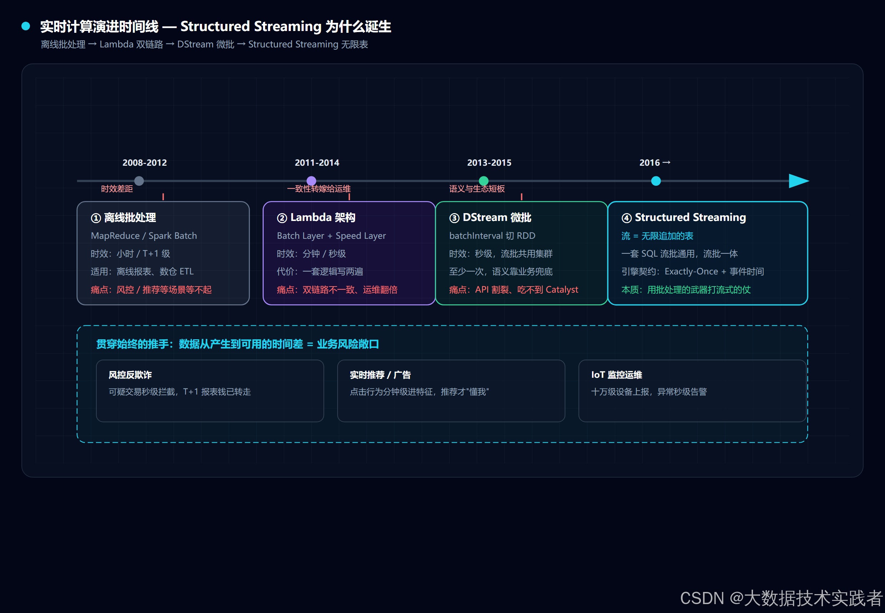The height and width of the screenshot is (613, 885).
Task: Click the gray 2008-2012 timeline dot
Action: [x=139, y=181]
